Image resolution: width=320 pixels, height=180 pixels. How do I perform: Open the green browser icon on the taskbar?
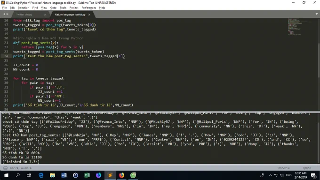[133, 175]
